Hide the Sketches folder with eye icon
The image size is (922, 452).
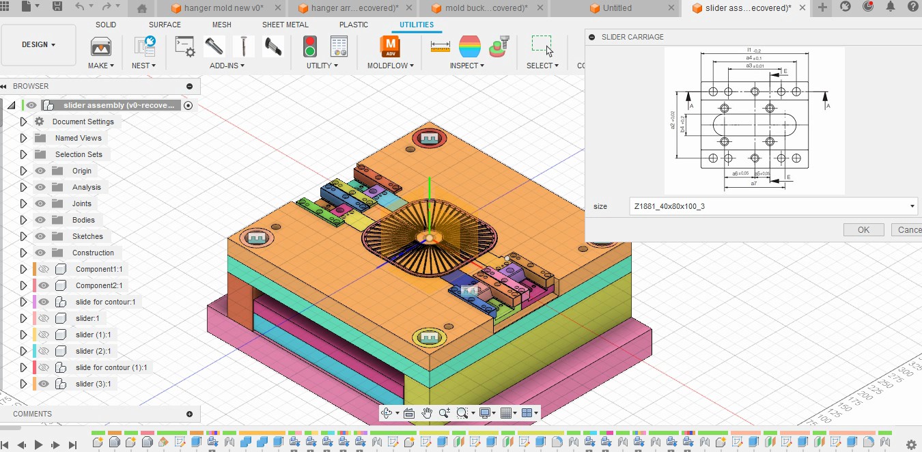(x=41, y=236)
